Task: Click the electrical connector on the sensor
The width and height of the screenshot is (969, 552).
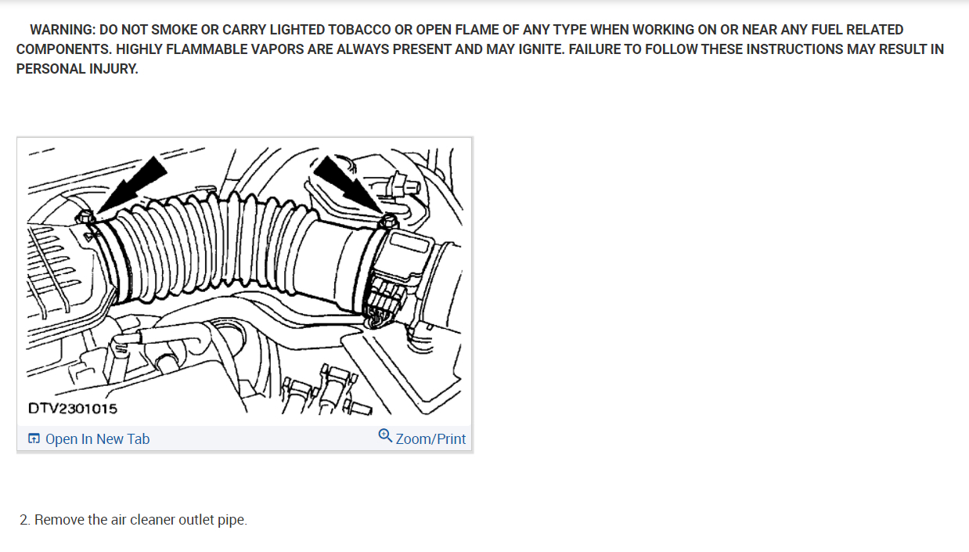Action: coord(387,298)
